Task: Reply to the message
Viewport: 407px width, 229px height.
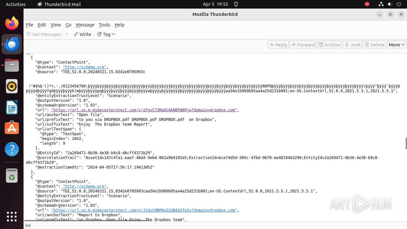Action: [x=278, y=45]
